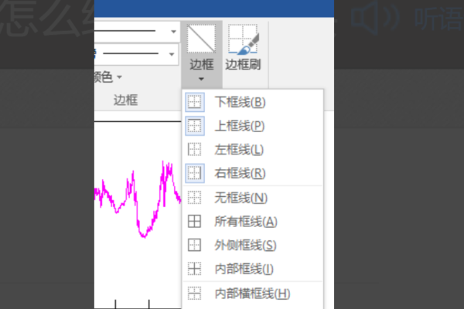Choose 无框线(N) no border icon
The height and width of the screenshot is (309, 464).
point(195,198)
